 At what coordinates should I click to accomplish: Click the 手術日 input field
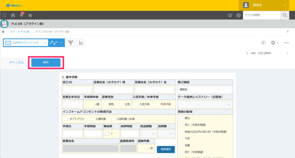pyautogui.click(x=73, y=134)
